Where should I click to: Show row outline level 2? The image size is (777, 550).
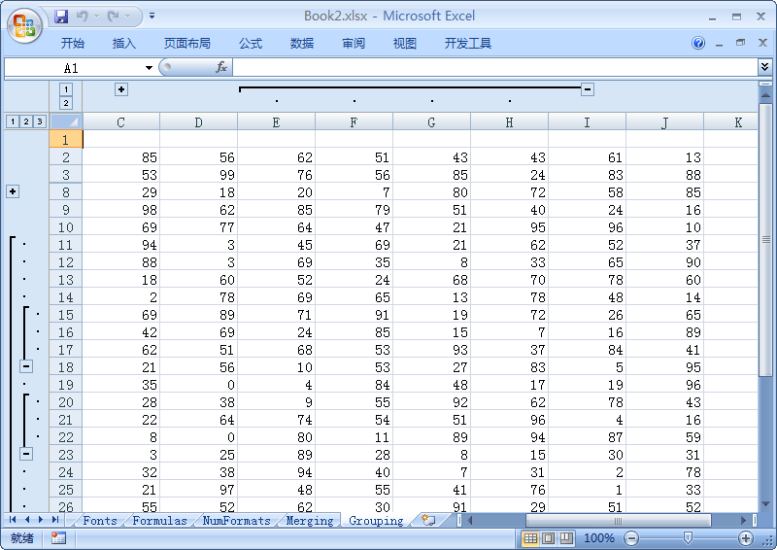tap(25, 121)
